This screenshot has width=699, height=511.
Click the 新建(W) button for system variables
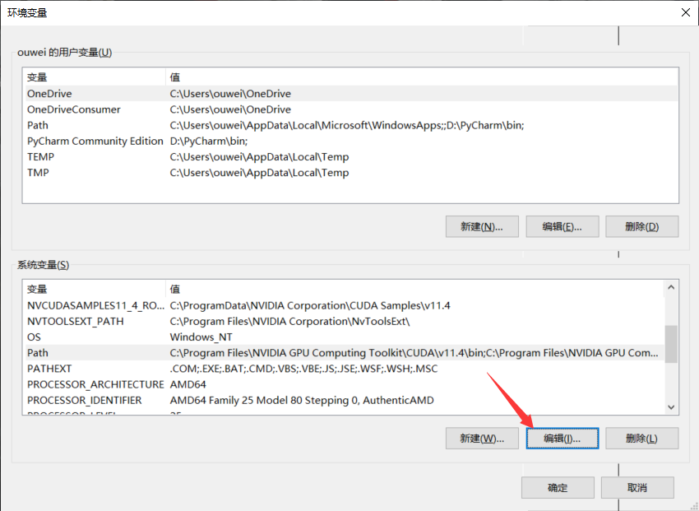(482, 438)
